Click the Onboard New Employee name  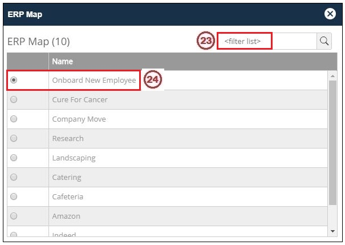point(94,81)
